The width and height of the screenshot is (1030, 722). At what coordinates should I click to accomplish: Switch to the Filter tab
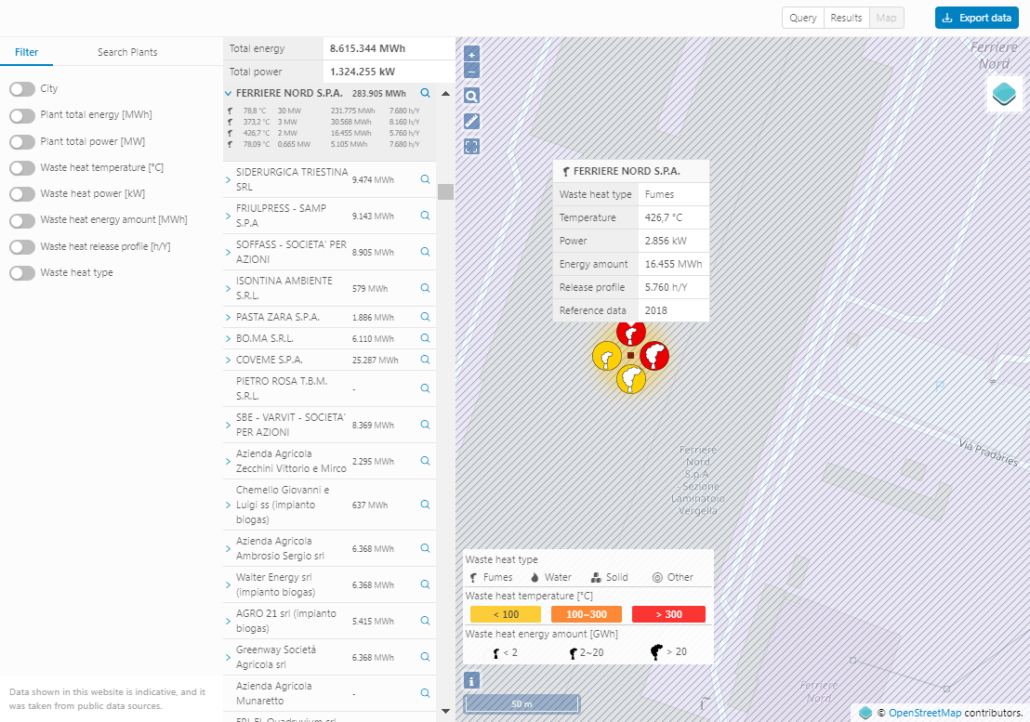[x=26, y=52]
